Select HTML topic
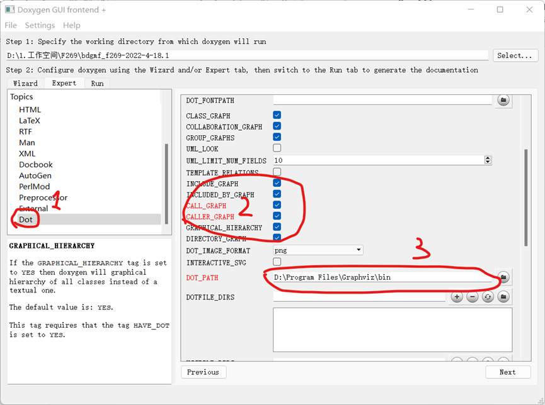Image resolution: width=545 pixels, height=405 pixels. pos(30,109)
